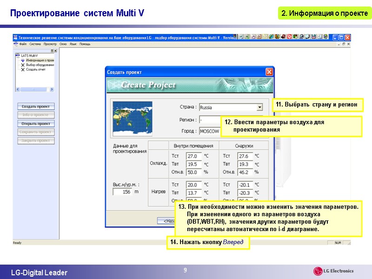
Task: Click the floppy disk icon in title bar
Action: (x=313, y=37)
